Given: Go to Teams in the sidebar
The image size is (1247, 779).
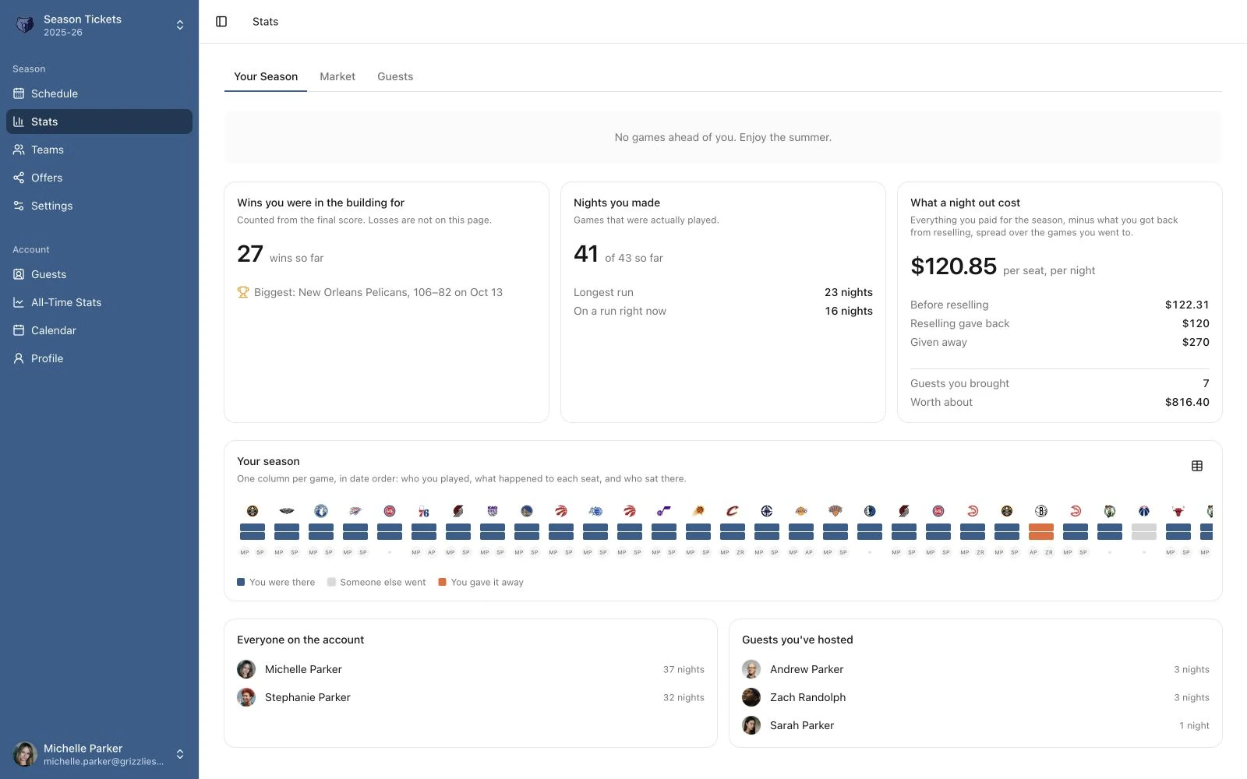Looking at the screenshot, I should click(99, 150).
